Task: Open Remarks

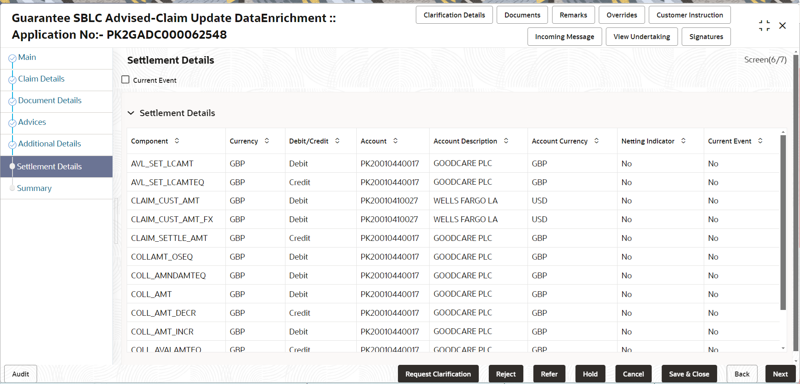Action: coord(573,15)
